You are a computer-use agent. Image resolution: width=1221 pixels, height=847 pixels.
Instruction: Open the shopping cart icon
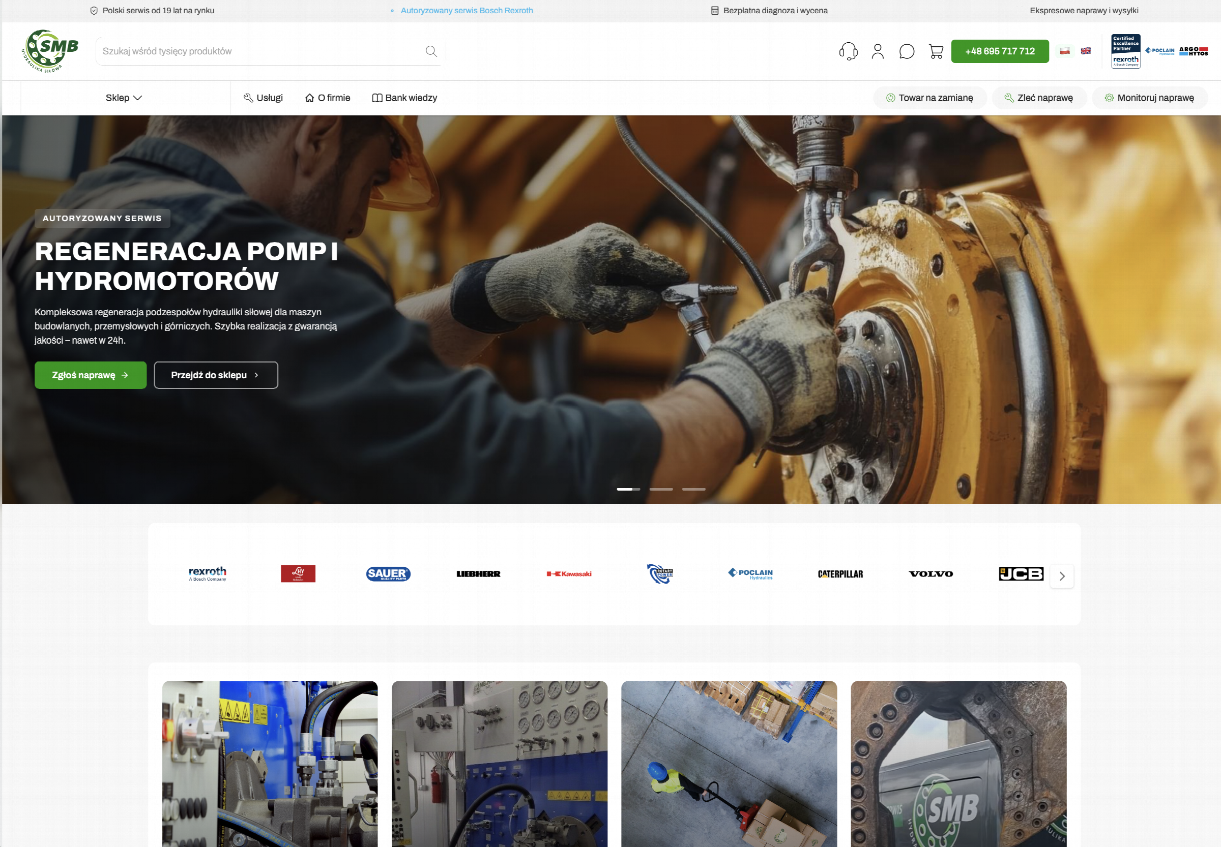936,51
